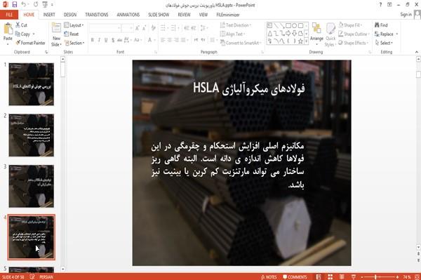Toggle text Shadow formatting
The width and height of the screenshot is (421, 280).
[113, 40]
